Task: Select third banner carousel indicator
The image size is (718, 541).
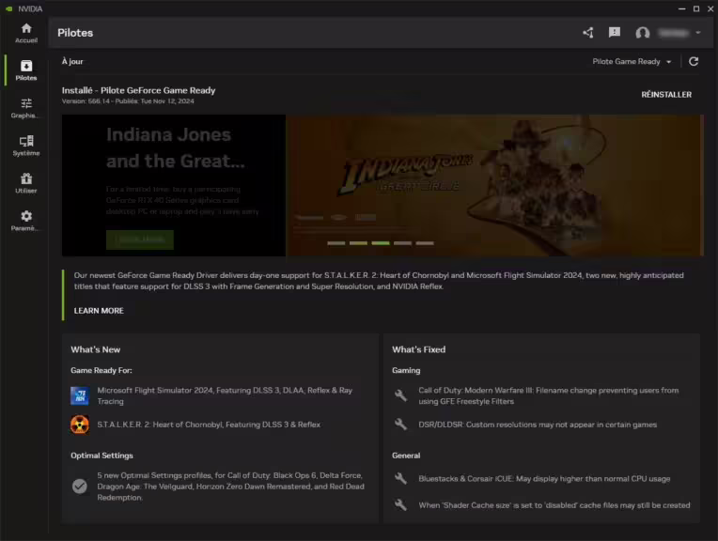Action: coord(381,243)
